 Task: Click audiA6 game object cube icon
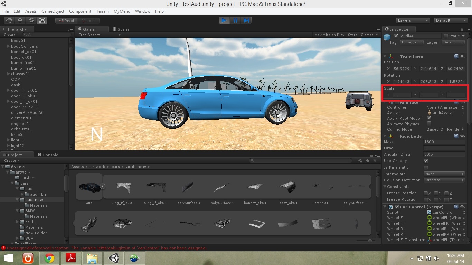coord(387,37)
